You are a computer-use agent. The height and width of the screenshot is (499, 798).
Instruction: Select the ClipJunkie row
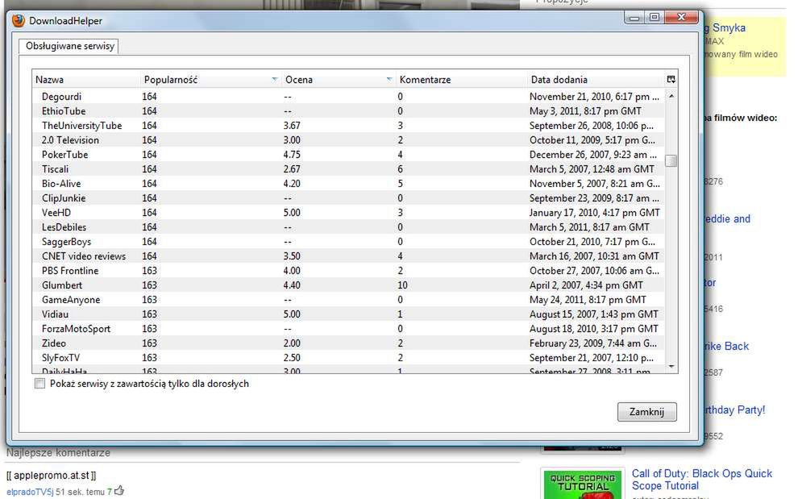(x=348, y=198)
